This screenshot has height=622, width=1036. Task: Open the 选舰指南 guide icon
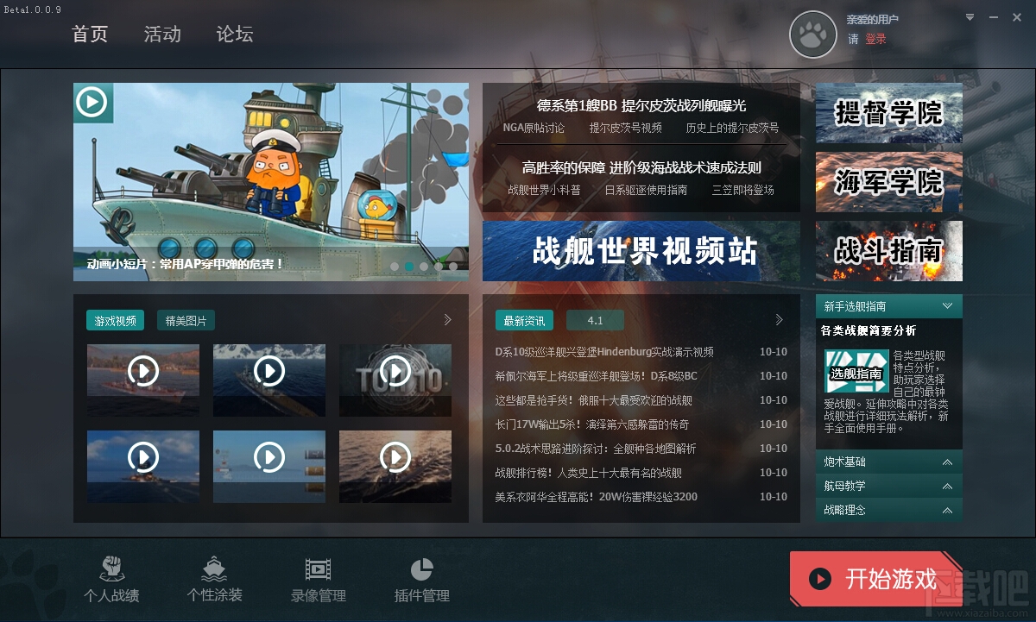point(856,371)
